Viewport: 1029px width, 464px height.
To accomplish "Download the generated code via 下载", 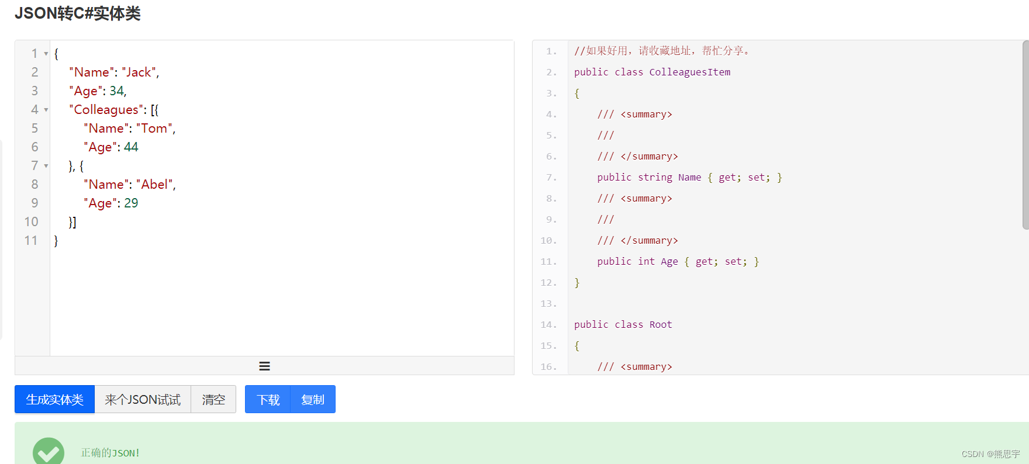I will [x=268, y=399].
